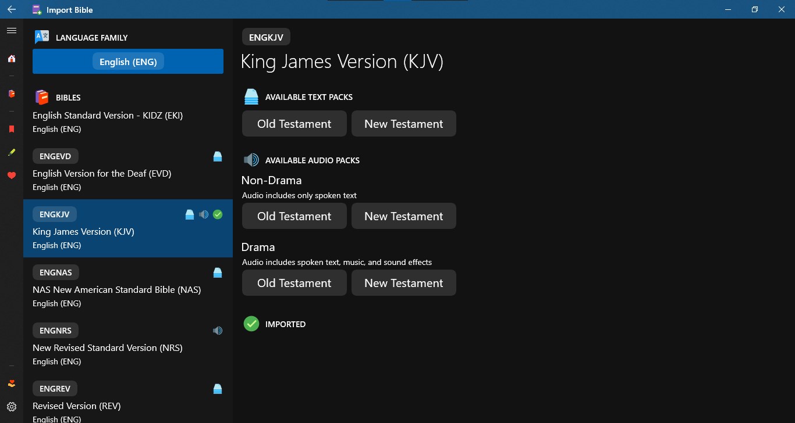Open the hamburger navigation menu
The width and height of the screenshot is (795, 423).
click(x=12, y=31)
